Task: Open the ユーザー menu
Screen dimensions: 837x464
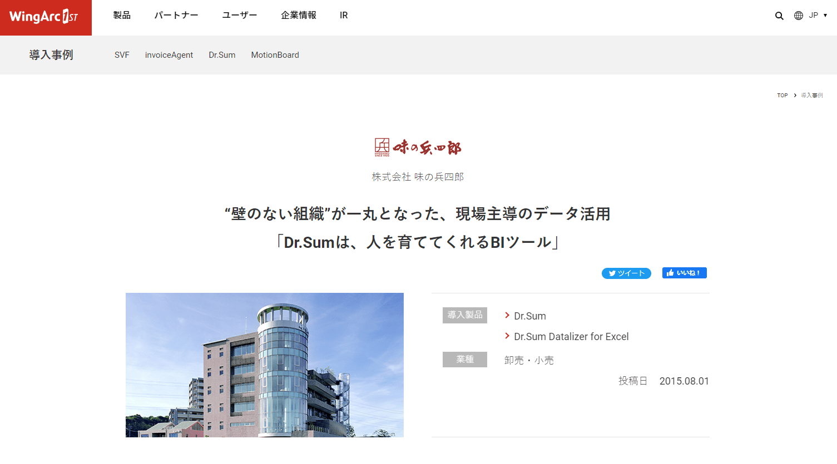Action: click(x=240, y=16)
